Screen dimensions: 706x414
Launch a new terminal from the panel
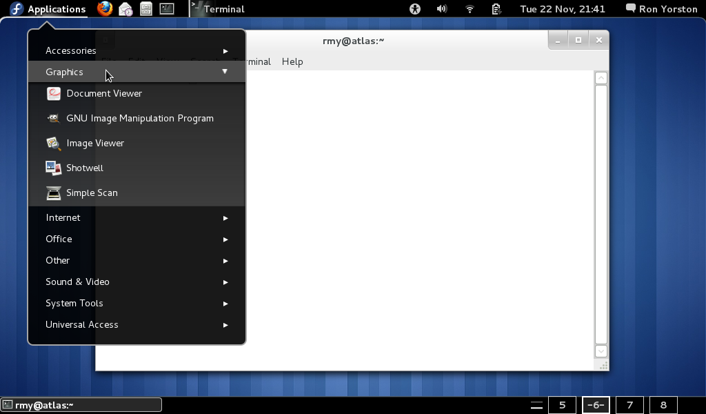[166, 9]
